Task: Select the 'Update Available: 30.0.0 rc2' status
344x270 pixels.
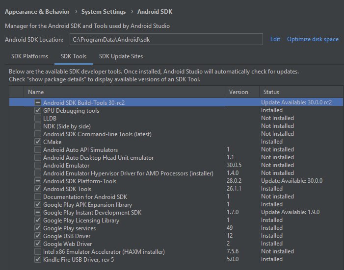Action: [x=296, y=102]
